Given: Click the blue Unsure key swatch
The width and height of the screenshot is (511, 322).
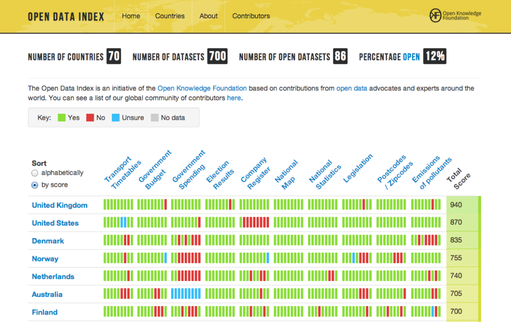Looking at the screenshot, I should pos(116,118).
